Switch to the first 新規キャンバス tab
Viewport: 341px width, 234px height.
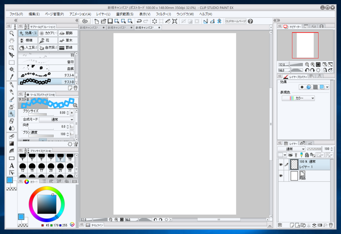[92, 27]
